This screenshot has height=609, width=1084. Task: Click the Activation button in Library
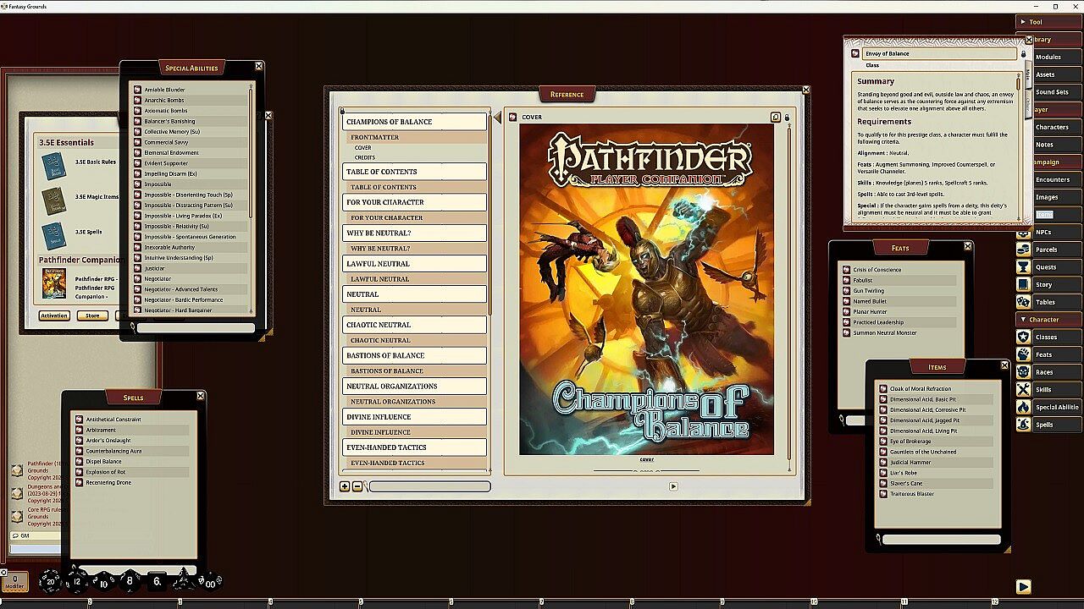[54, 315]
